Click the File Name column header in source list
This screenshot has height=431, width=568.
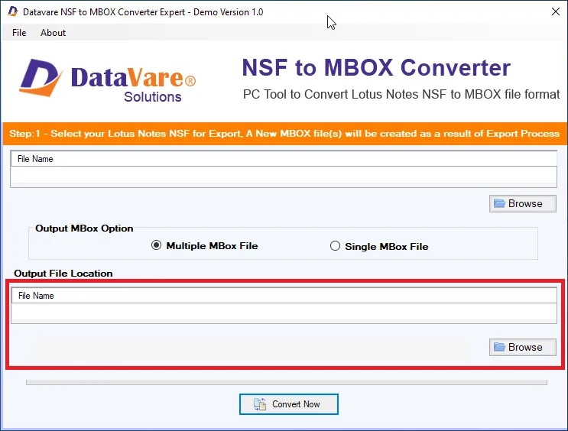[284, 159]
